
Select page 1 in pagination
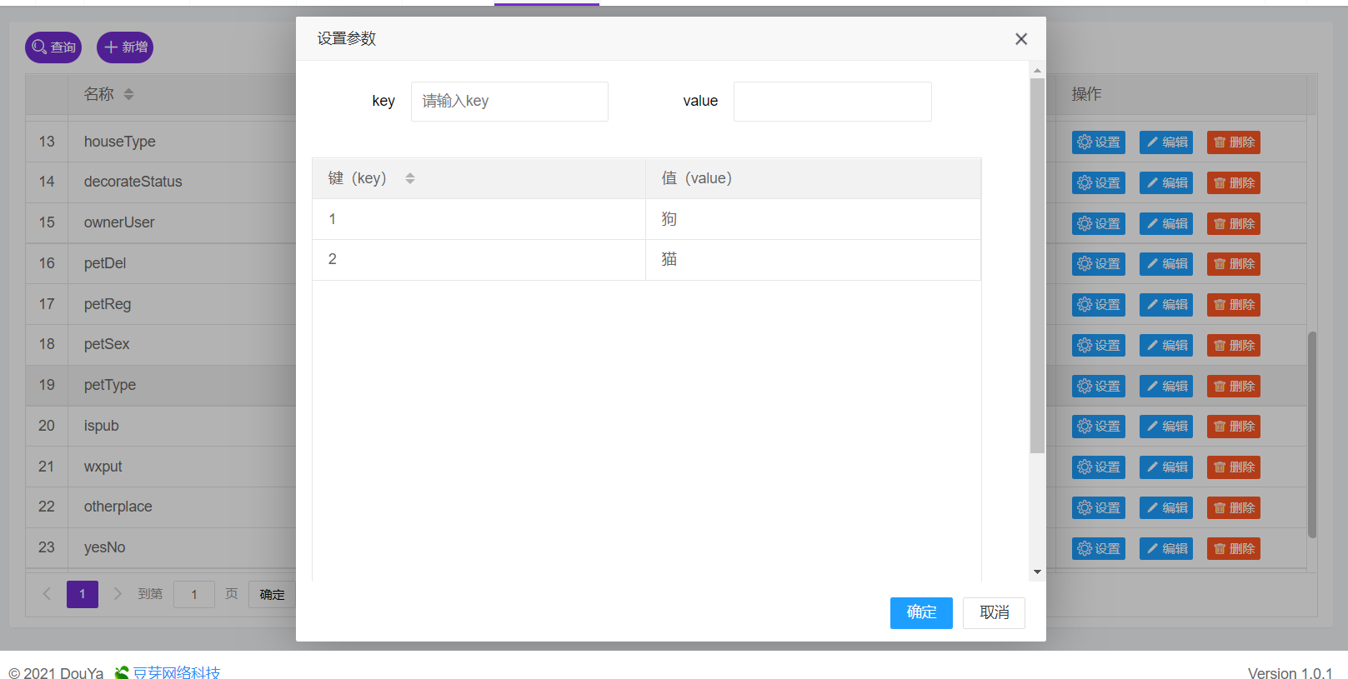tap(83, 594)
